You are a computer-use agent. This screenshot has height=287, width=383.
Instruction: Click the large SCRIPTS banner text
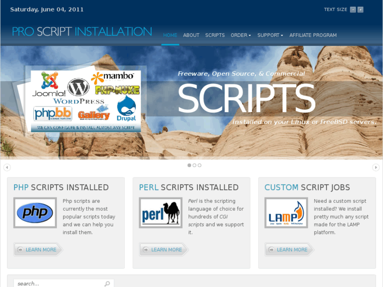[247, 98]
